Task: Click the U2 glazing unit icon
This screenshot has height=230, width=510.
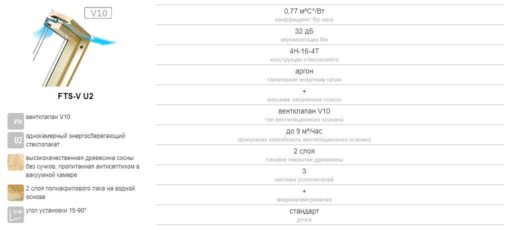Action: click(x=16, y=140)
